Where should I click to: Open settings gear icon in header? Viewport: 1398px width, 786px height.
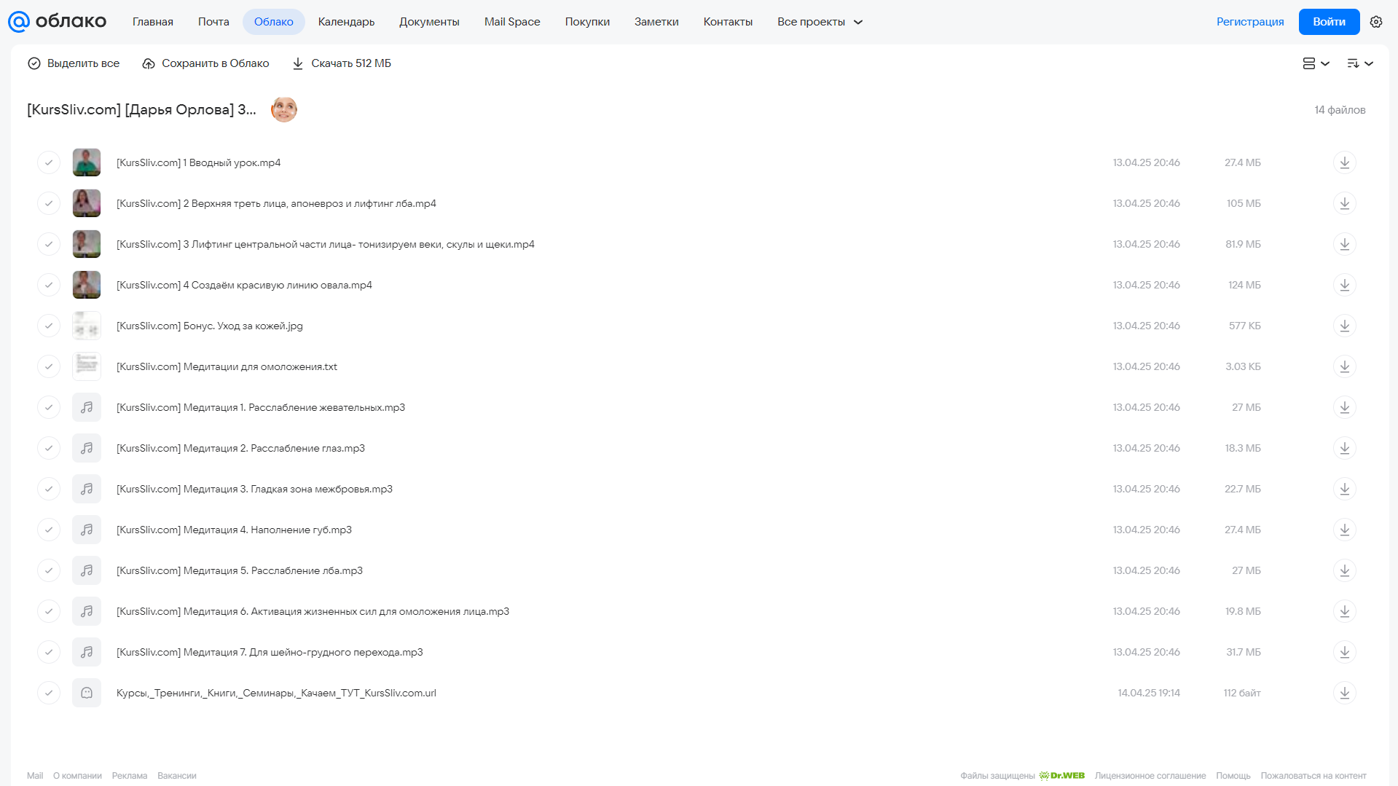pos(1376,22)
